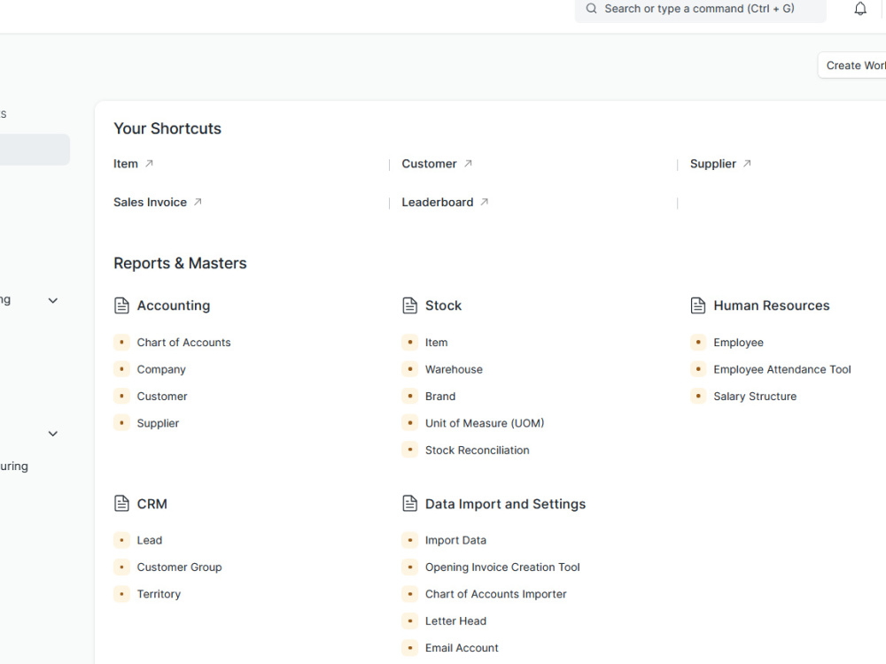This screenshot has height=664, width=886.
Task: Select sidebar item ending in 'ng'
Action: (5, 300)
